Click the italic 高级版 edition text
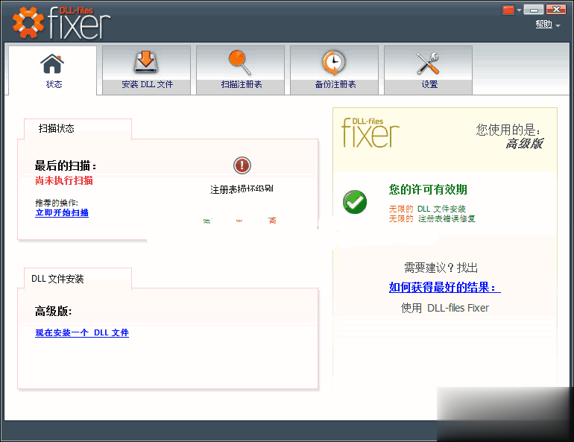Image resolution: width=574 pixels, height=442 pixels. [x=524, y=143]
